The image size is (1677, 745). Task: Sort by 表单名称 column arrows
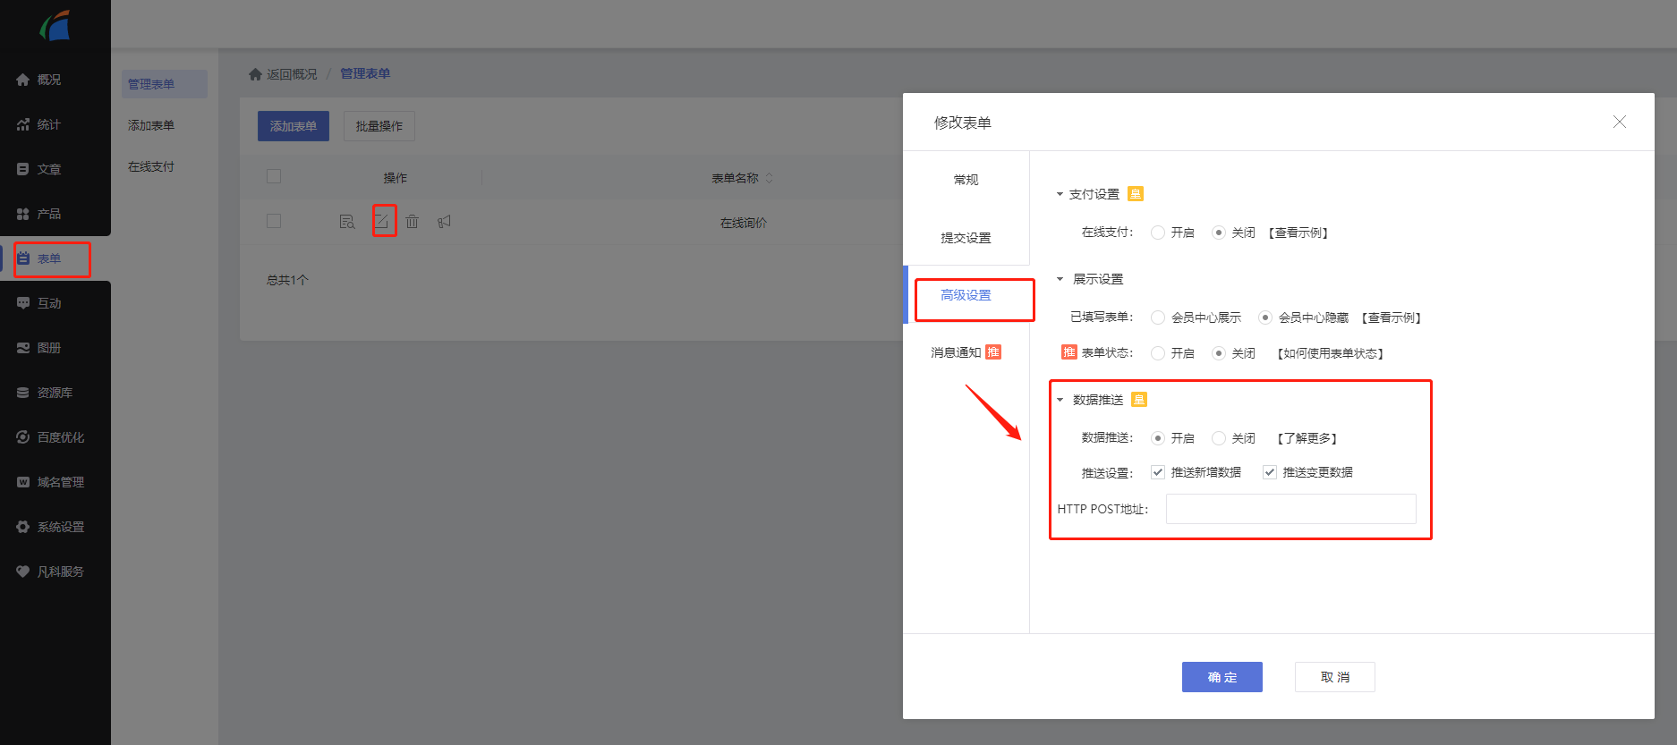point(769,178)
